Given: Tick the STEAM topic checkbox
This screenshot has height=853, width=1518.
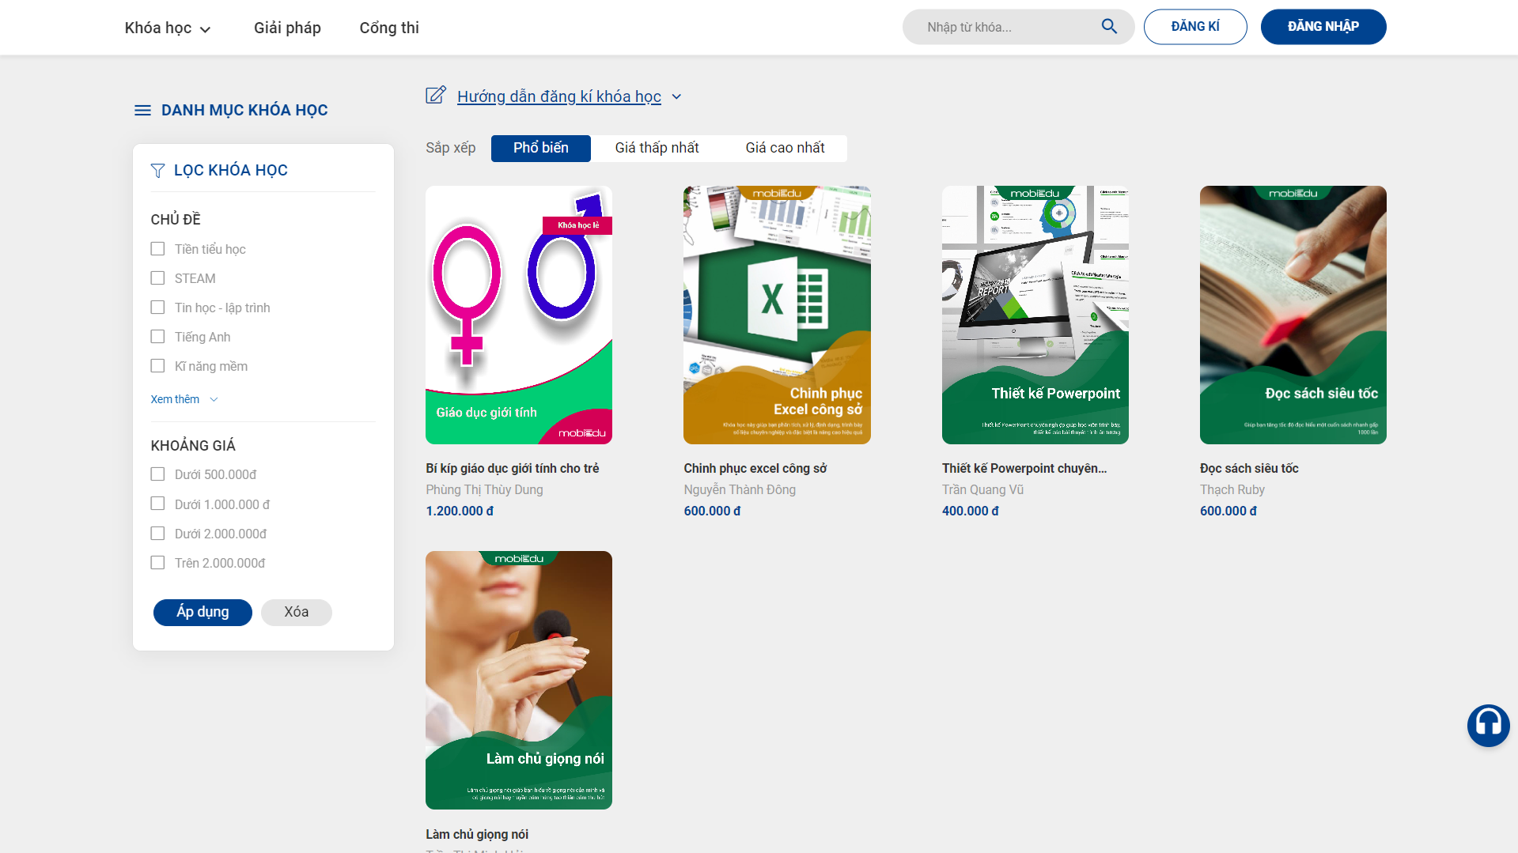Looking at the screenshot, I should pyautogui.click(x=157, y=278).
